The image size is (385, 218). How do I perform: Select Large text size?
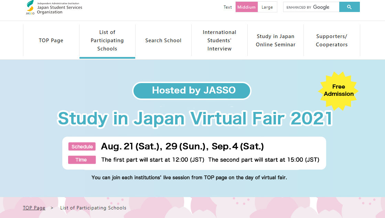(267, 7)
